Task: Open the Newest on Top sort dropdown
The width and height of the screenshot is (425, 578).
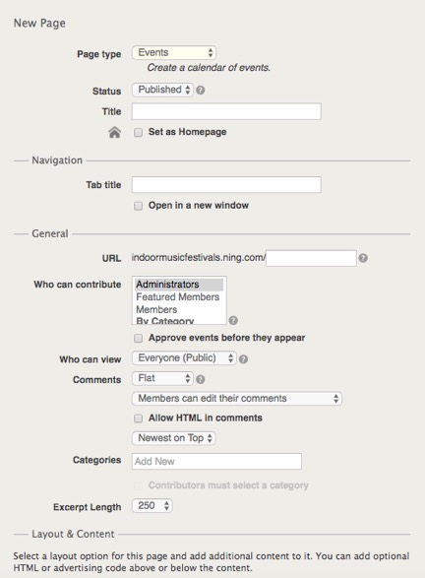Action: click(174, 438)
